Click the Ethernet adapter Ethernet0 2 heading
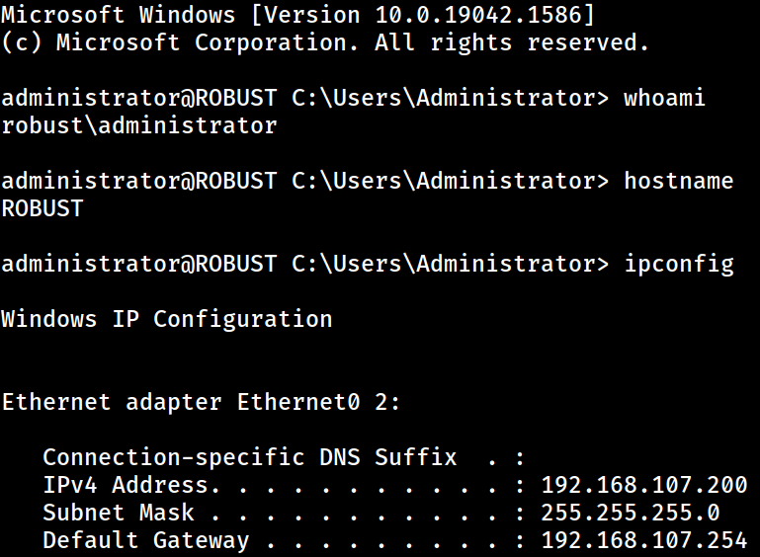The image size is (760, 557). [x=201, y=402]
